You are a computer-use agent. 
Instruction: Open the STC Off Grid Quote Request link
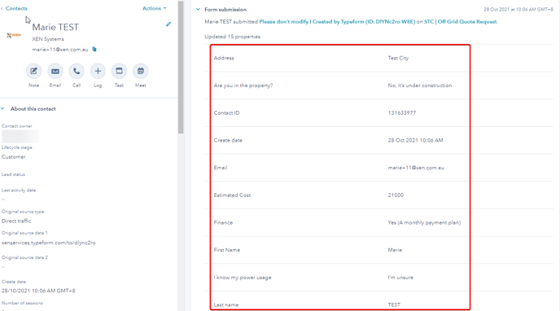tap(461, 22)
